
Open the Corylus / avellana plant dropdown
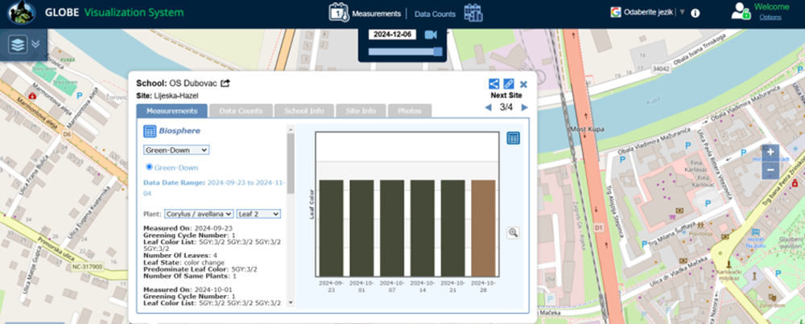point(199,214)
